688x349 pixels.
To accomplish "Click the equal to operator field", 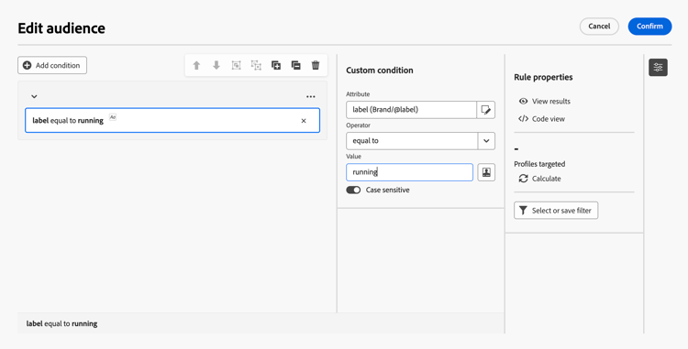I will coord(412,141).
